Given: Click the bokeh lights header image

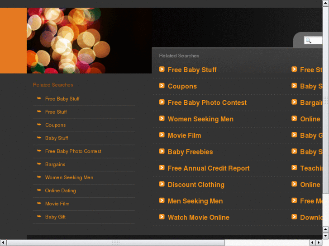Looking at the screenshot, I should tap(89, 41).
